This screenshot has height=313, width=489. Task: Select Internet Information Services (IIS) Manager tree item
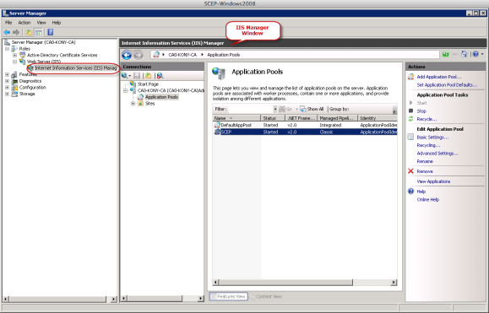tap(75, 67)
